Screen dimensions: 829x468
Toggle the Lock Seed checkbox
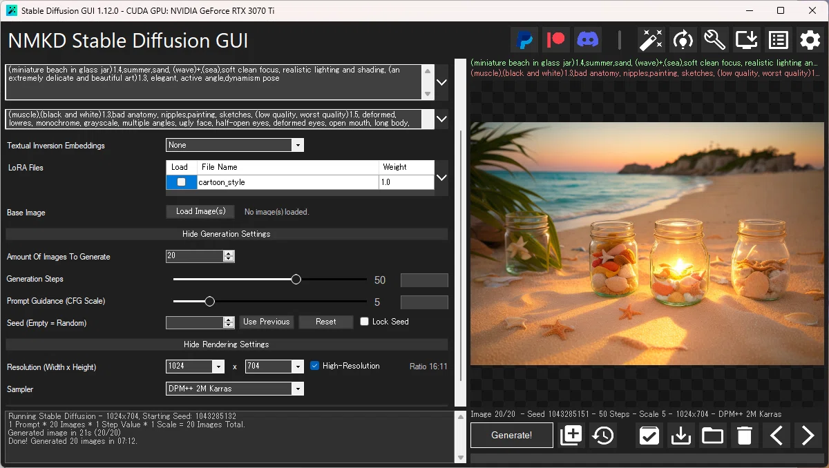click(x=365, y=322)
